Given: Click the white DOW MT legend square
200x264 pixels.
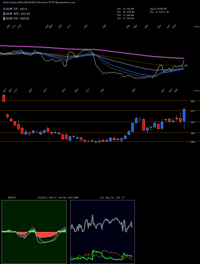Looking at the screenshot, I should click(4, 14).
